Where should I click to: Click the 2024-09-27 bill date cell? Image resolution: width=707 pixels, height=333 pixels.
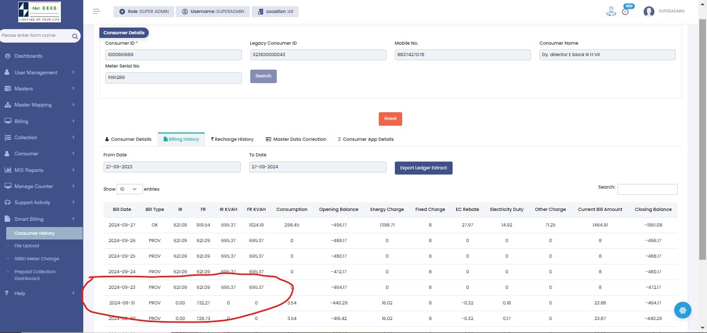122,225
